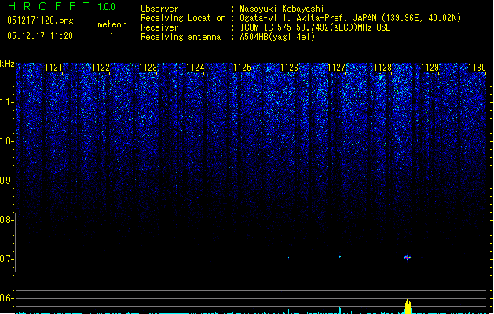Click the 1.0 kHz axis label
This screenshot has width=494, height=314.
pyautogui.click(x=6, y=141)
